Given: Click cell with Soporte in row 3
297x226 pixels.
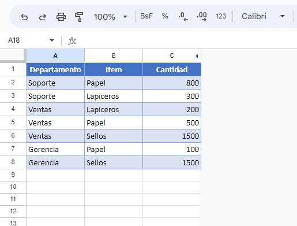Looking at the screenshot, I should tap(55, 96).
